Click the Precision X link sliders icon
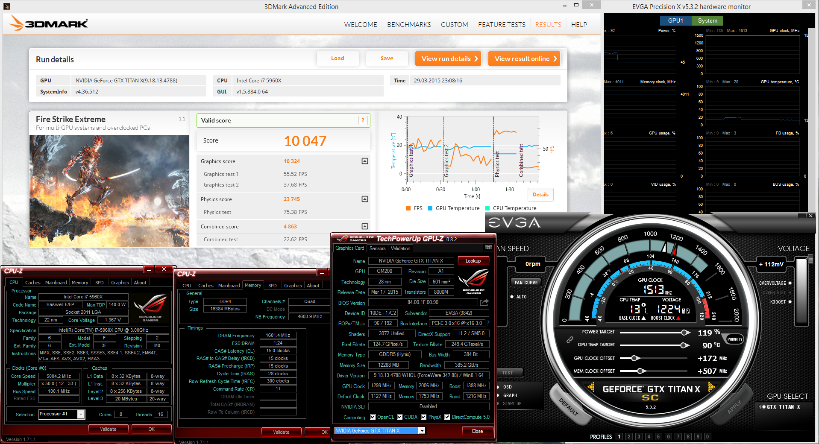The image size is (819, 444). click(x=569, y=339)
